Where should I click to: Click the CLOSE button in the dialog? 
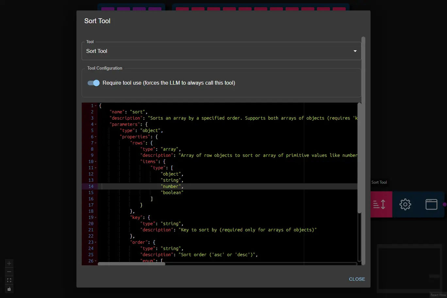tap(357, 279)
